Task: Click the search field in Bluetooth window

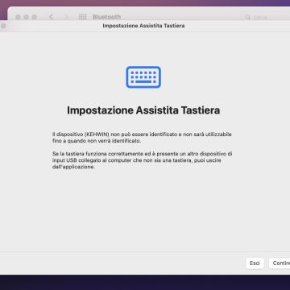Action: tap(266, 17)
